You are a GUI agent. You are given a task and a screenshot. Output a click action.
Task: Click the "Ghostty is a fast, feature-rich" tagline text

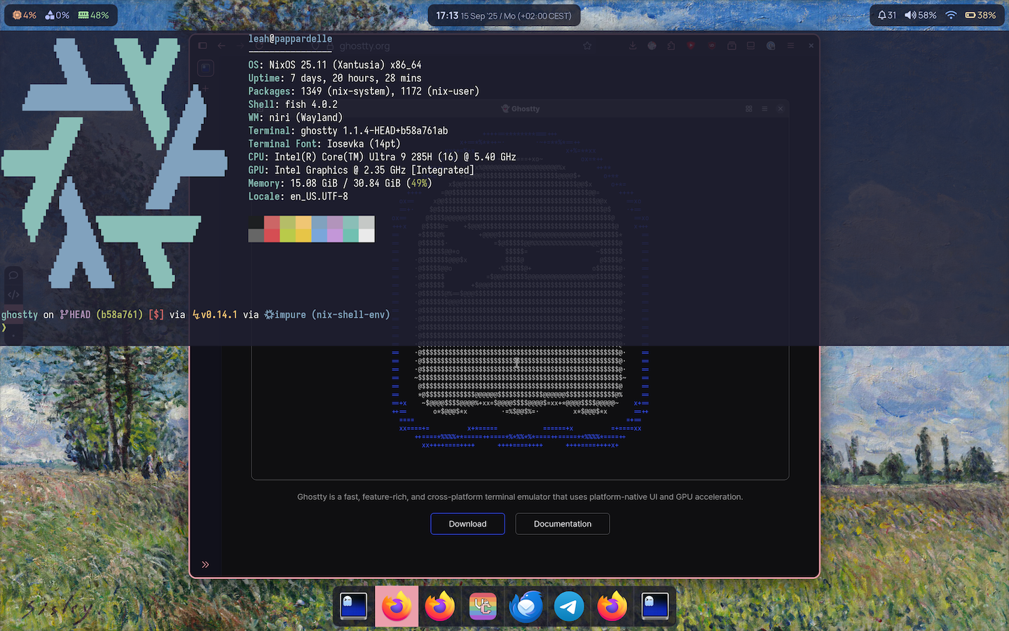(520, 496)
